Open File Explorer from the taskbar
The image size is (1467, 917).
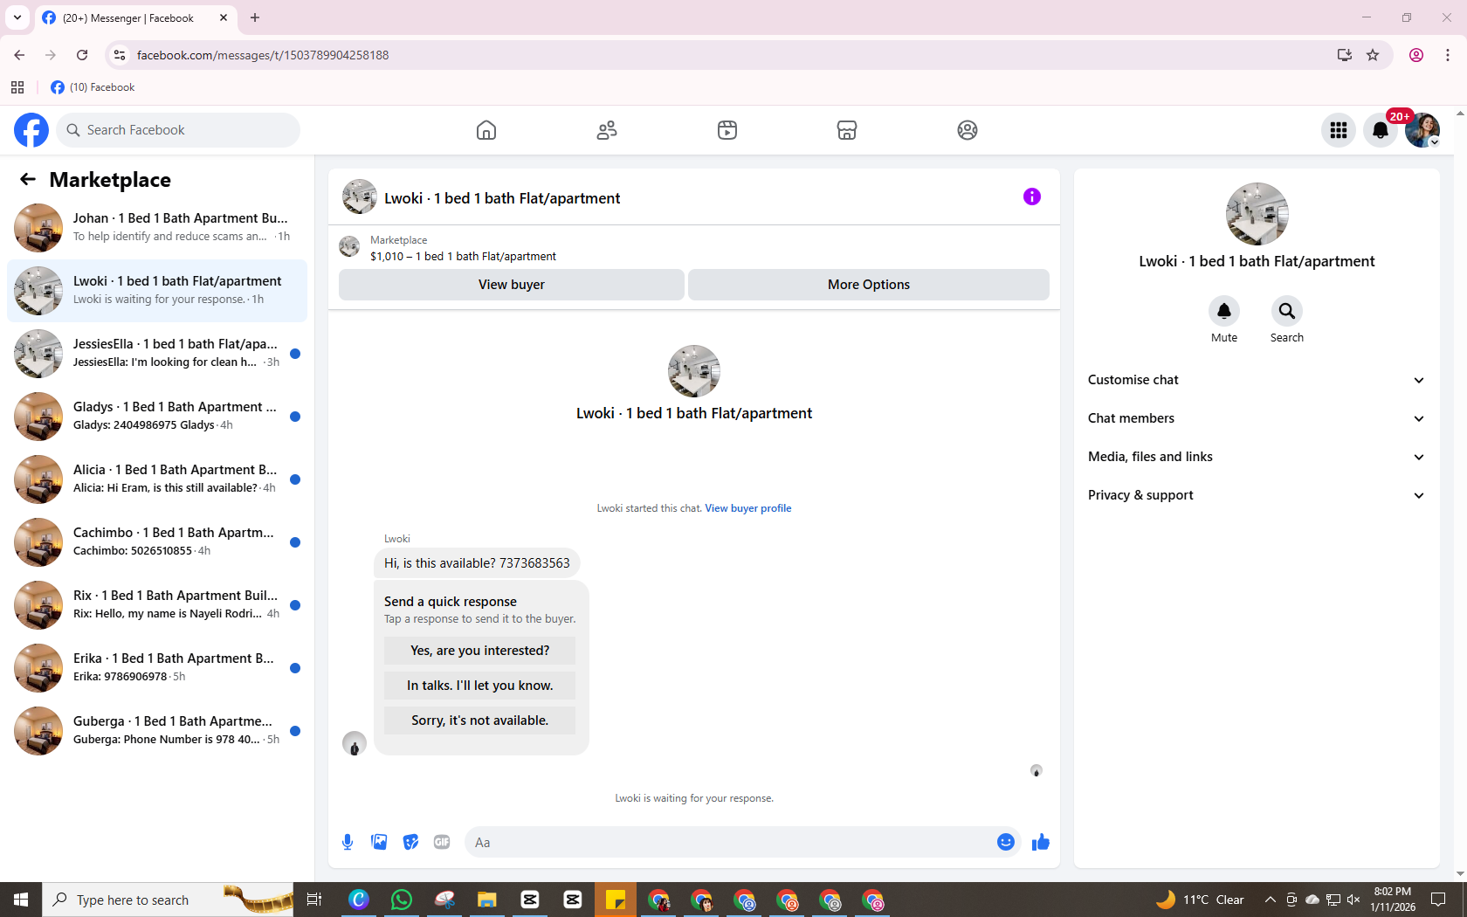487,900
